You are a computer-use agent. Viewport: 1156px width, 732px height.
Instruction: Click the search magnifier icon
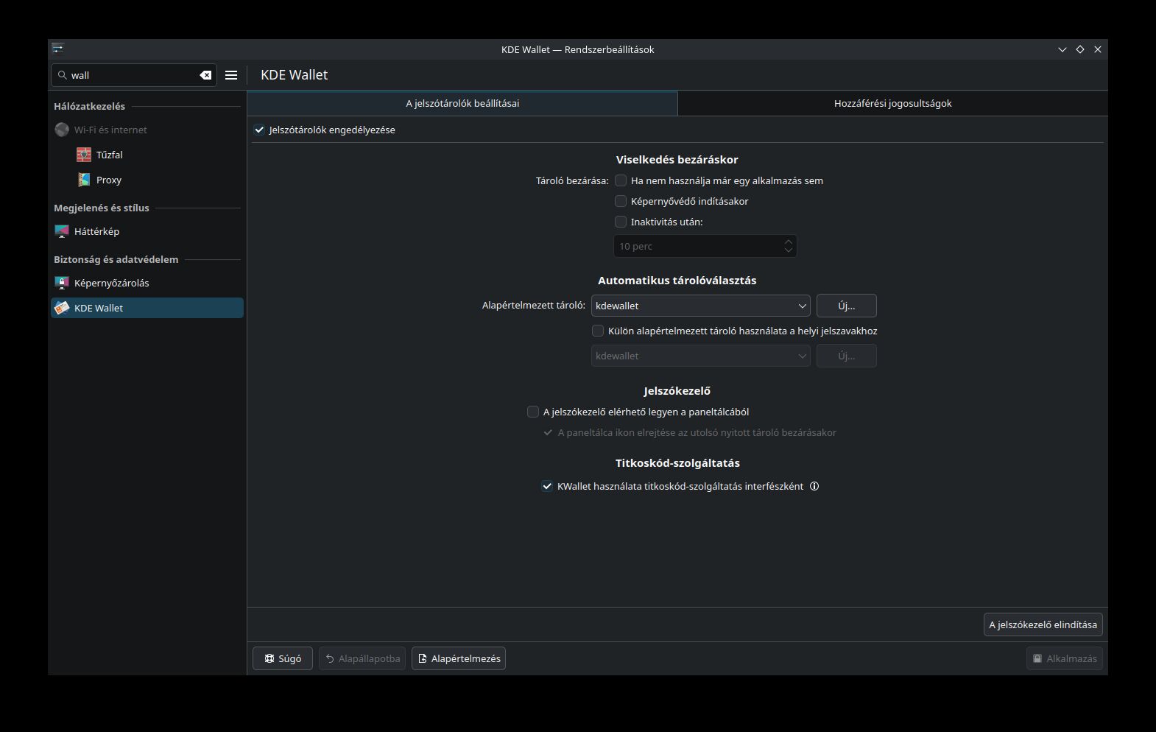coord(63,75)
